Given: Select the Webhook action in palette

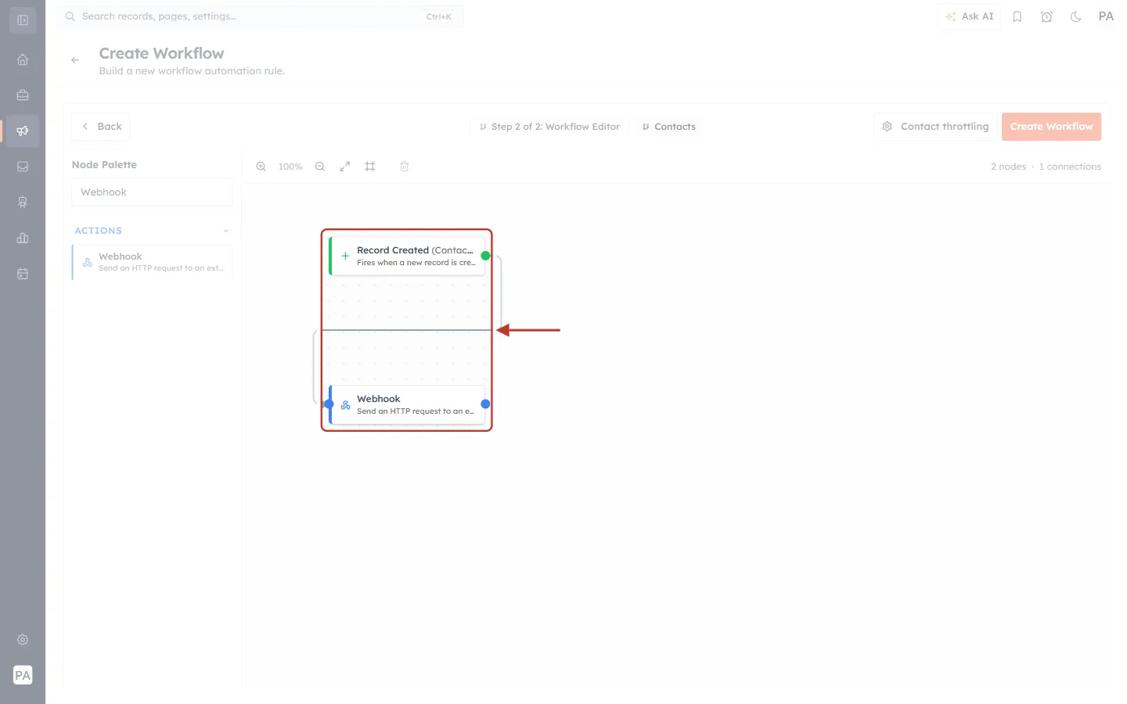Looking at the screenshot, I should coord(152,262).
